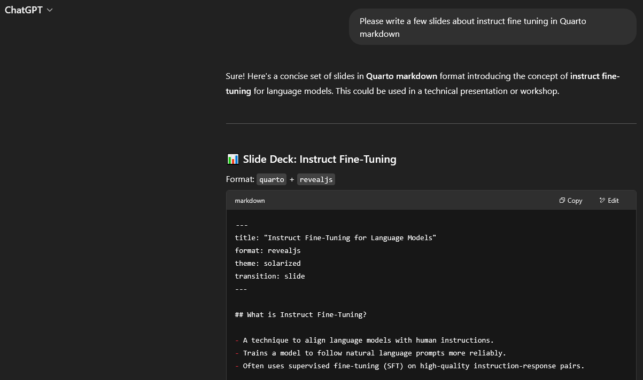Click the quarto inline code tag

point(272,179)
